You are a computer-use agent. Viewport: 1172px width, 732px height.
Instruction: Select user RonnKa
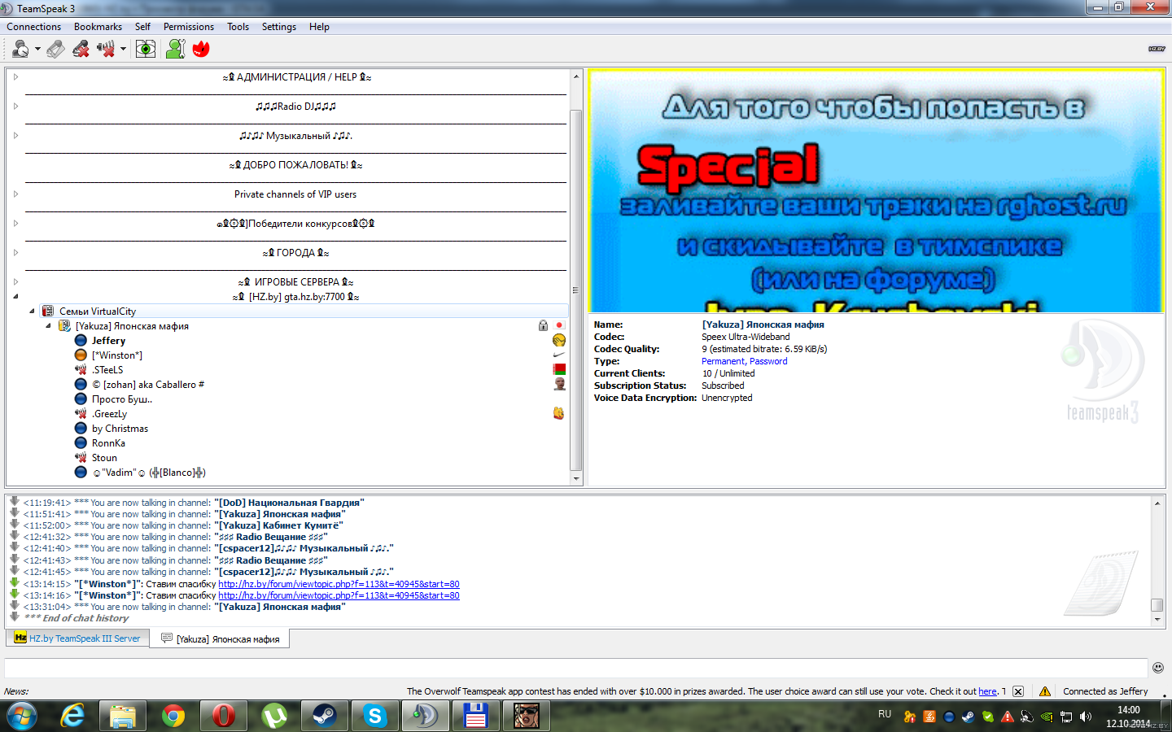[108, 443]
